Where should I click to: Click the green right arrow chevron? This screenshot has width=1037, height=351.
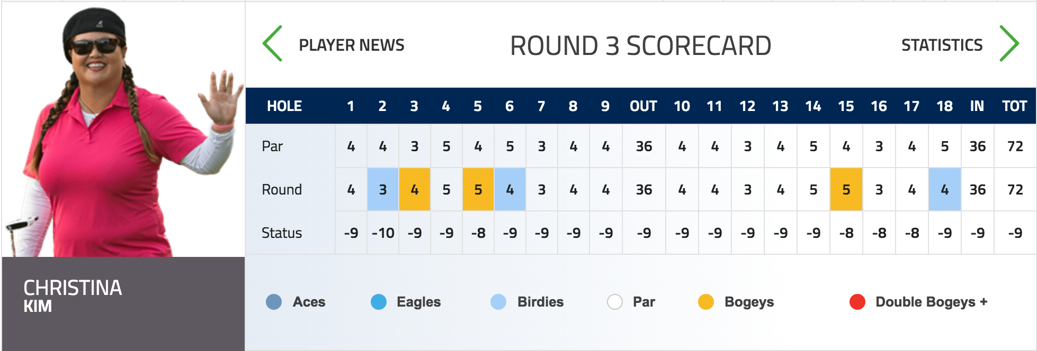click(x=1009, y=43)
